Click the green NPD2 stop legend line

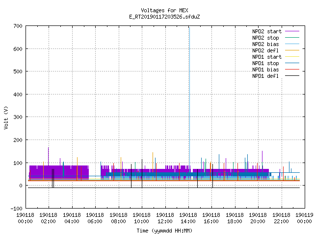(x=292, y=38)
